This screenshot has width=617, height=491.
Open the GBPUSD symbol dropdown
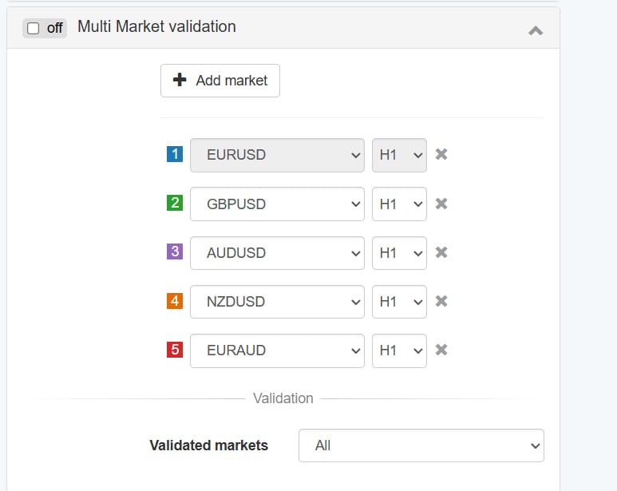[x=277, y=204]
